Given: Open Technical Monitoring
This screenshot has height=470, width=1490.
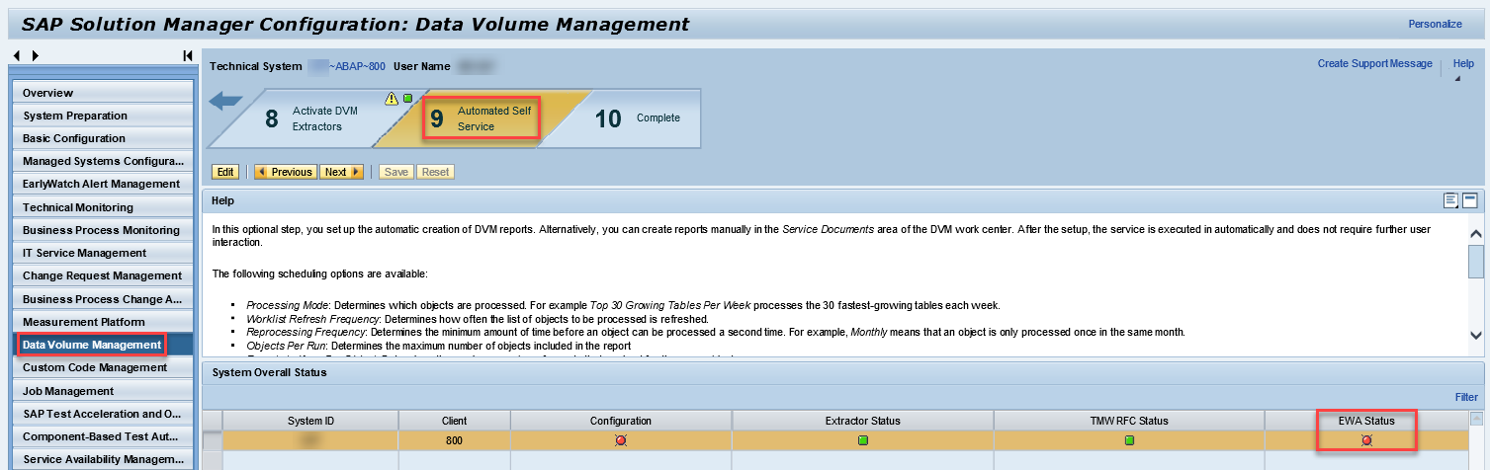Looking at the screenshot, I should pos(102,207).
